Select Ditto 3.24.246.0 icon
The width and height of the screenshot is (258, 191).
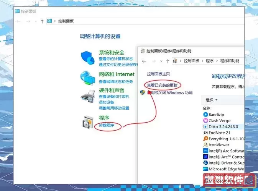tap(205, 126)
